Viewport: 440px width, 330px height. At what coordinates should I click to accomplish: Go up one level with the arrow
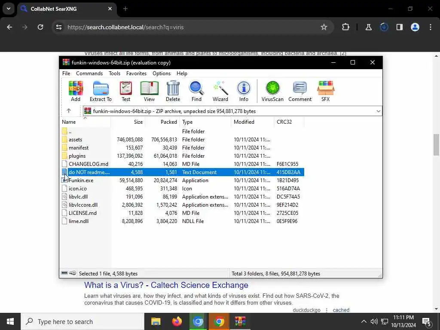[x=69, y=111]
